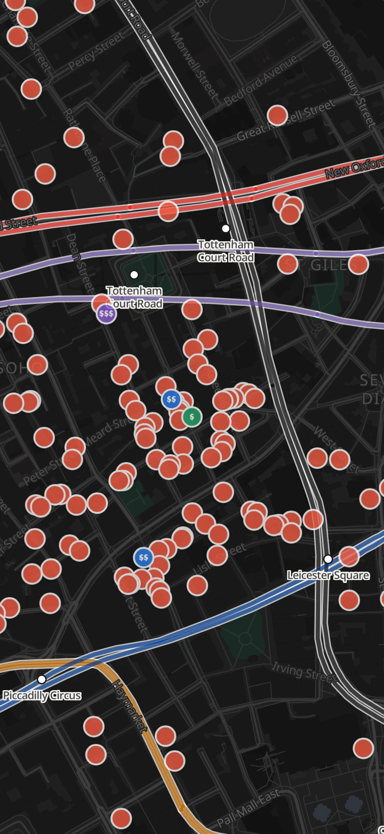Select the red marker covering the SOHO label
This screenshot has width=384, height=834.
37,365
